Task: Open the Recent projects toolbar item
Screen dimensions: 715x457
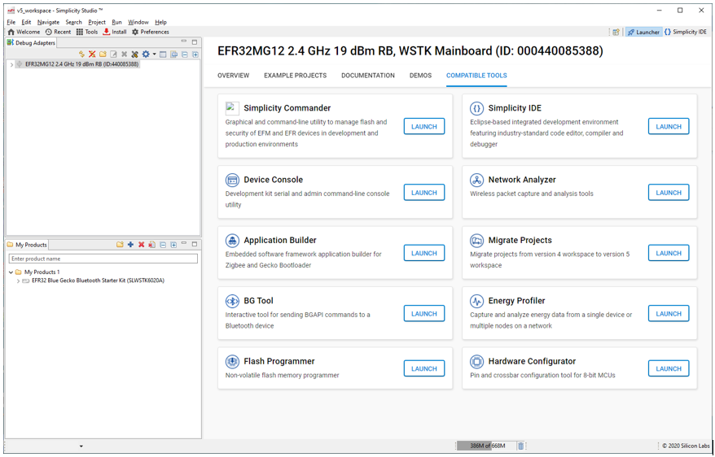Action: pyautogui.click(x=58, y=32)
